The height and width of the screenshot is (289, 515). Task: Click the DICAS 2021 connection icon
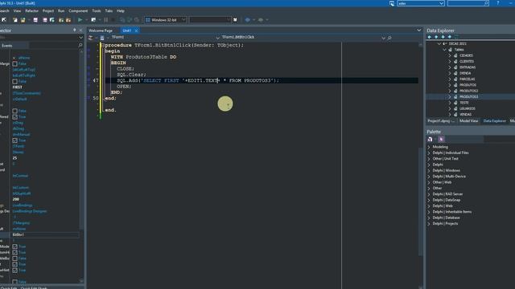[x=444, y=43]
